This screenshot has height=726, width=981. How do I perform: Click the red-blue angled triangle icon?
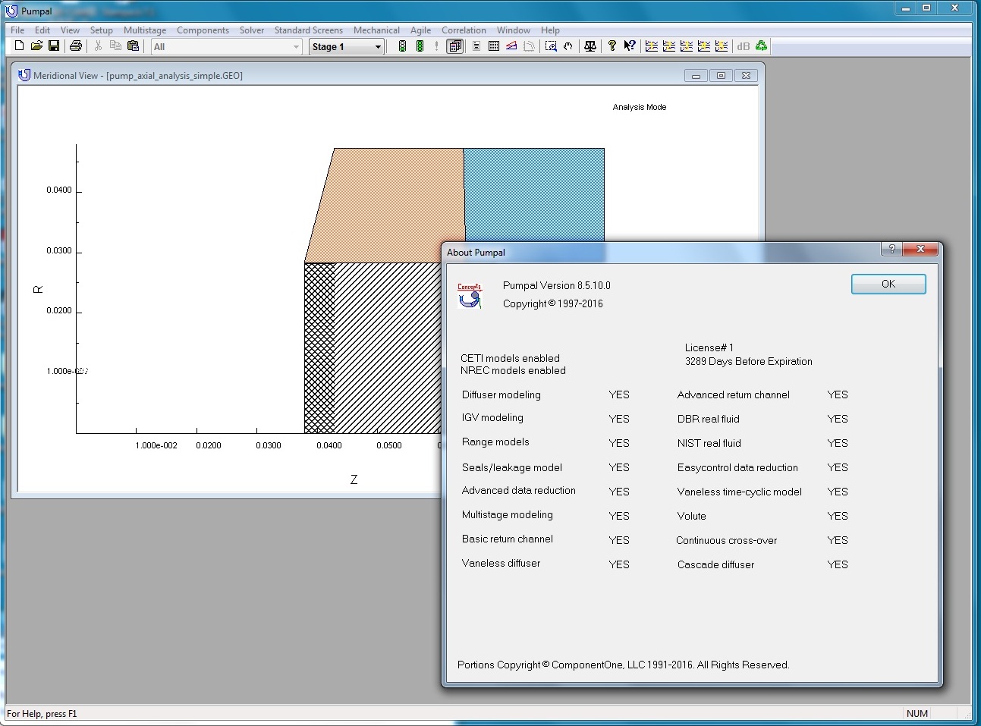[511, 46]
